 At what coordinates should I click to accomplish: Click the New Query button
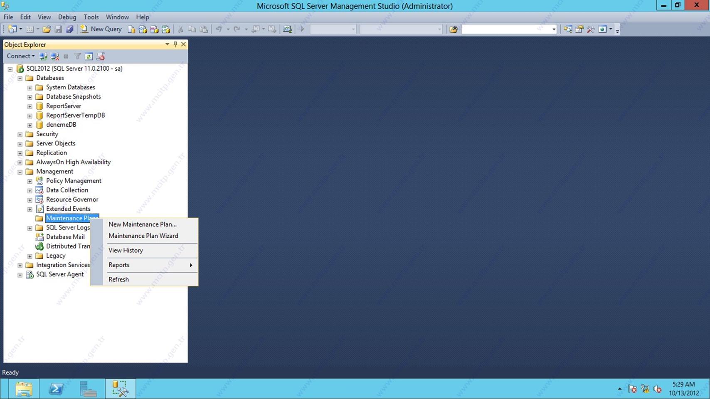pos(101,29)
